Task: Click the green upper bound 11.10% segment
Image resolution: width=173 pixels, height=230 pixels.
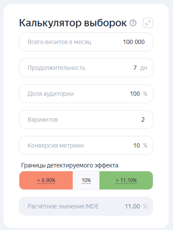Action: (x=126, y=180)
